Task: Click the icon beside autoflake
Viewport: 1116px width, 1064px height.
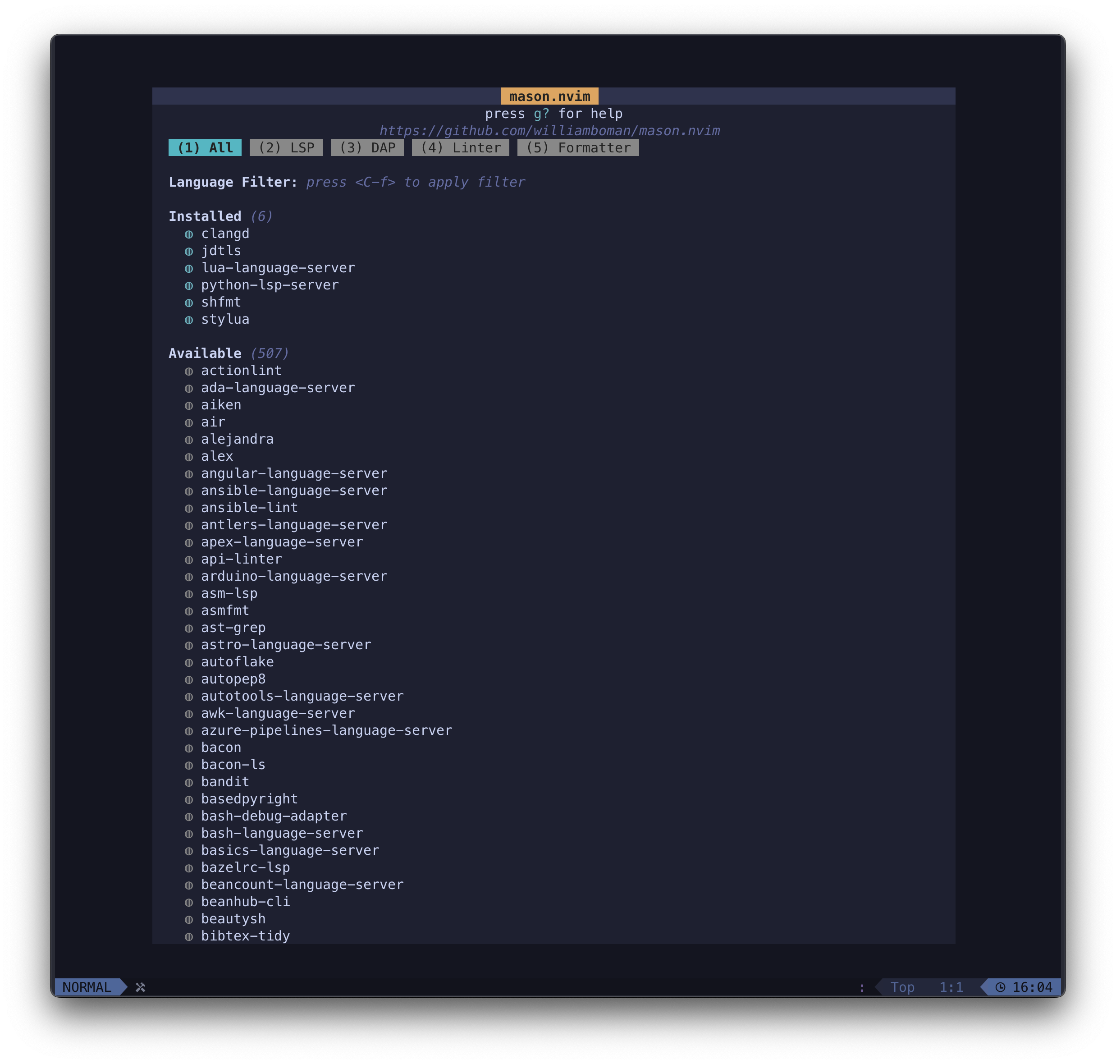Action: pyautogui.click(x=189, y=662)
